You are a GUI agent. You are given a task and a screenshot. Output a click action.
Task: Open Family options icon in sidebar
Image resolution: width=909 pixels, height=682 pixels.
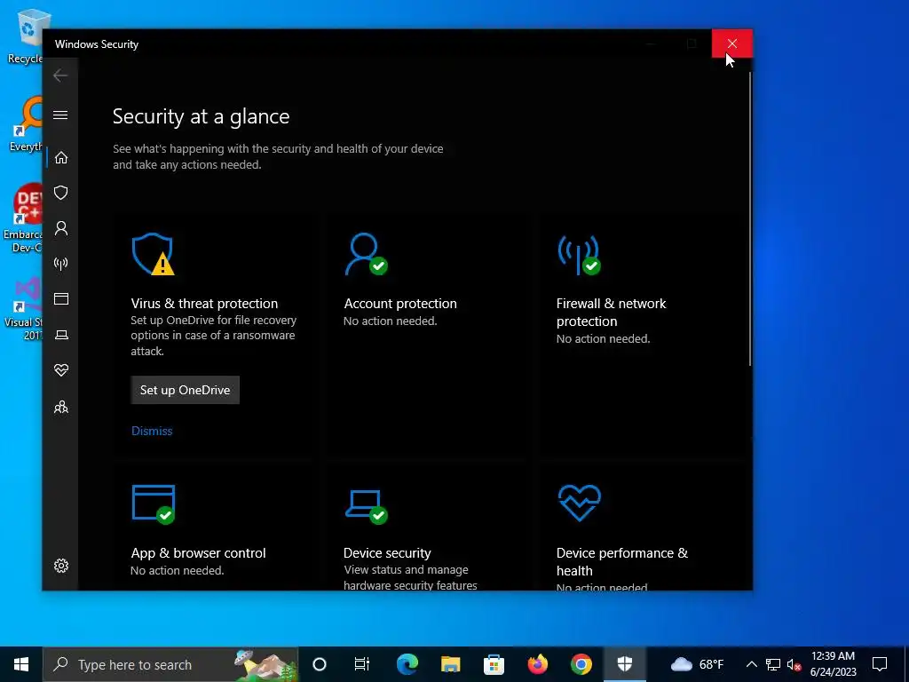[x=61, y=407]
